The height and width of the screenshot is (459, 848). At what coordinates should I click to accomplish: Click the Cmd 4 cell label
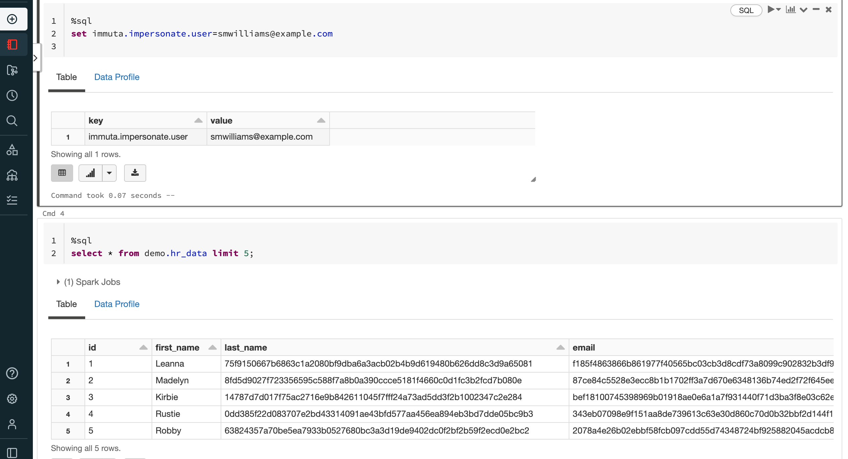tap(53, 214)
